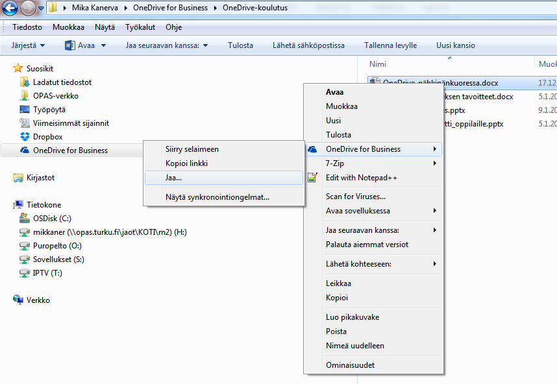Screen dimensions: 557x384
Task: Expand arrow after Mika Kanerva breadcrumb
Action: [126, 8]
